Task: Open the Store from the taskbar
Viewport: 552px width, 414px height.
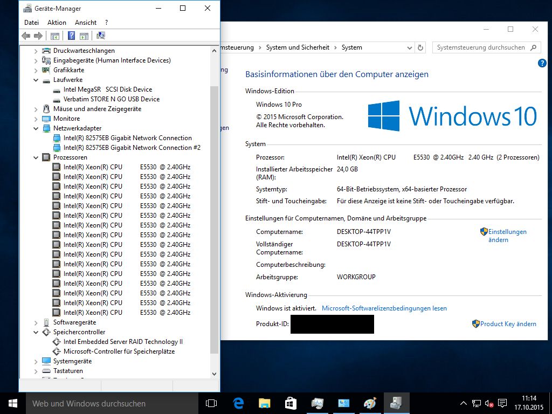Action: click(291, 403)
